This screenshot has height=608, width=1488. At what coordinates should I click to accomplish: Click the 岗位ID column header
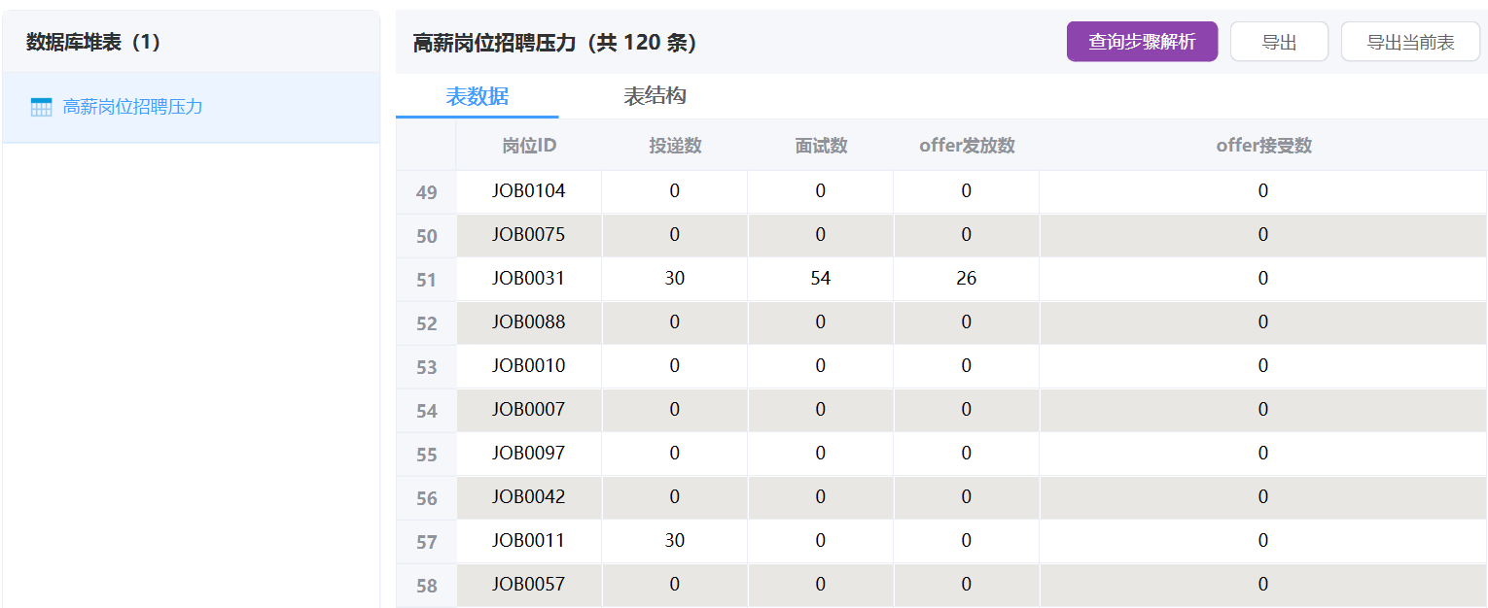tap(529, 146)
